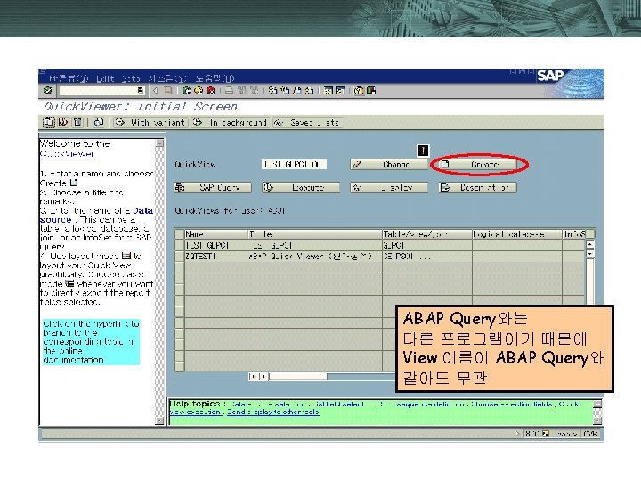The width and height of the screenshot is (641, 481).
Task: Click the table's horizontal scroll left arrow
Action: (x=254, y=376)
